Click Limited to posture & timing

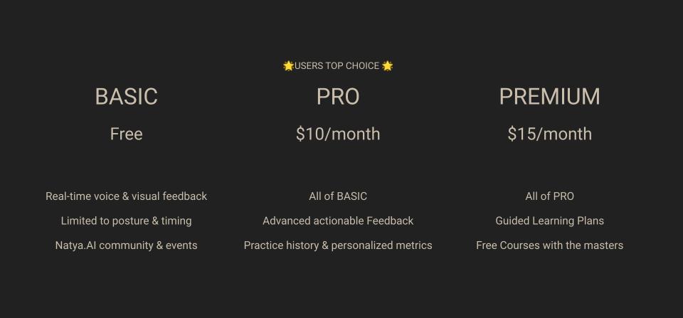pos(127,221)
